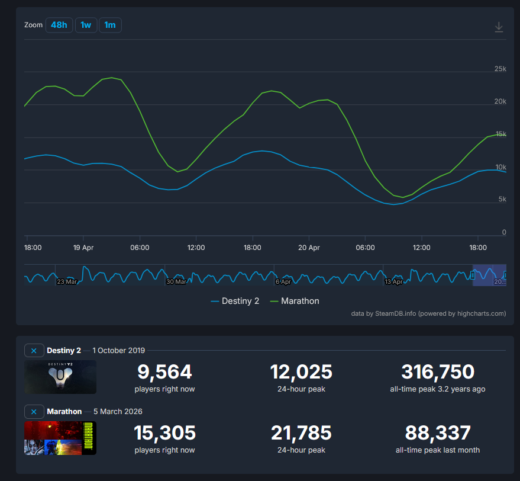Open the Marathon game title link
This screenshot has width=520, height=481.
(x=64, y=412)
